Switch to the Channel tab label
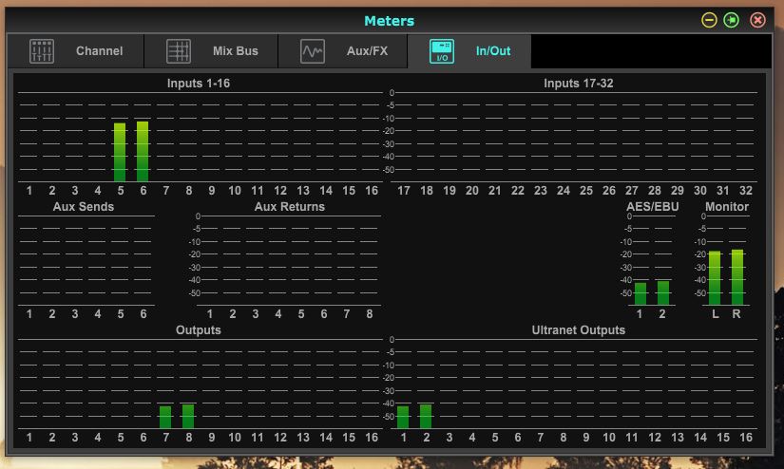 (99, 51)
